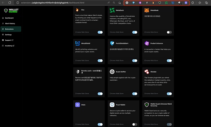Screen dimensions: 211x127
Task: Click the MetaShield card icon
Action: [77, 44]
